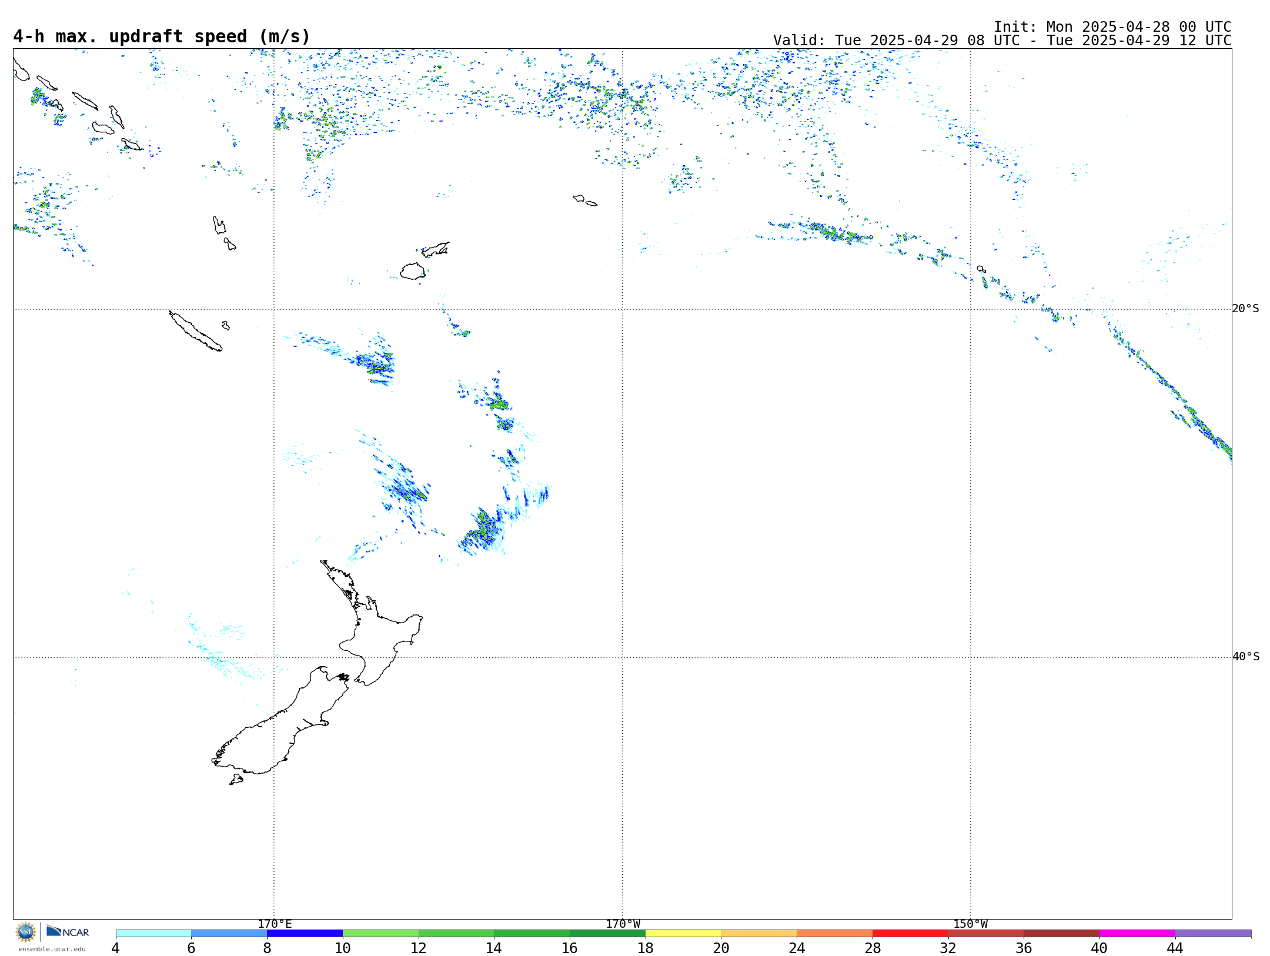Click the 170°E longitude label
Screen dimensions: 1270x956
tap(275, 924)
